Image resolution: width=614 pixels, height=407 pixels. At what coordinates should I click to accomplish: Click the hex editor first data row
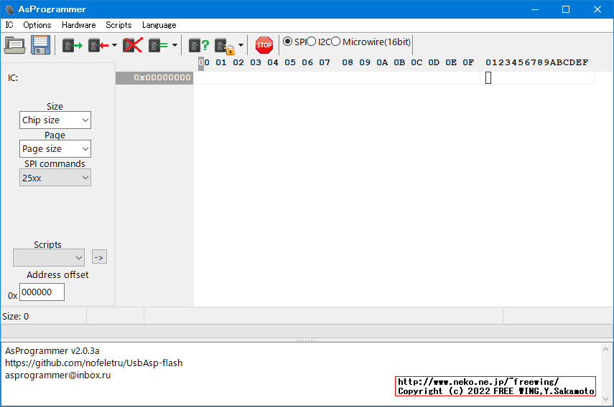(x=337, y=77)
